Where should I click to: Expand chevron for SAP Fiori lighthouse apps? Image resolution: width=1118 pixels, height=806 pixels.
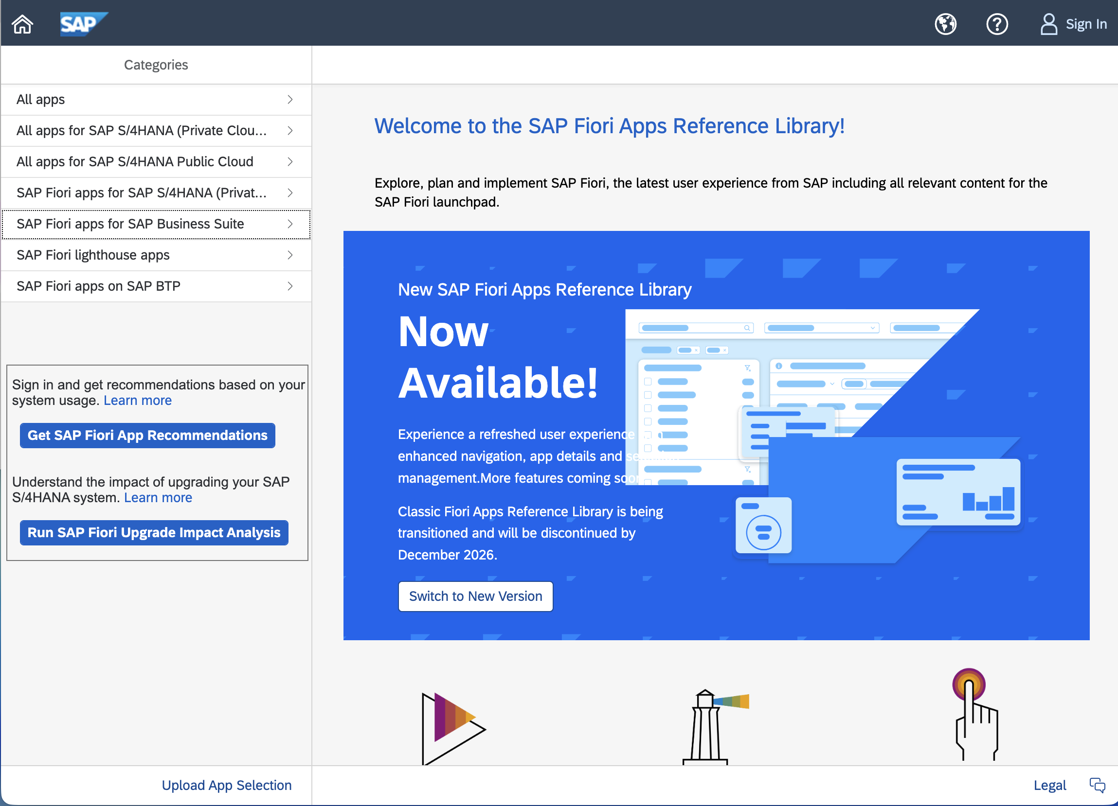pyautogui.click(x=290, y=255)
